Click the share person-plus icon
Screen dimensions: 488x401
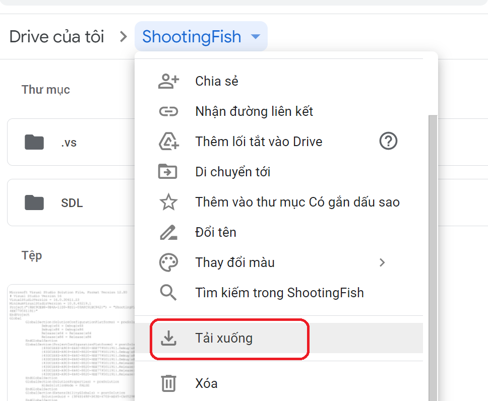pos(168,81)
